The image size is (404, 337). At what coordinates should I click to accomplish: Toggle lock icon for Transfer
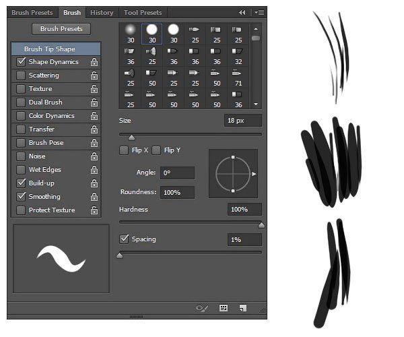click(x=94, y=129)
